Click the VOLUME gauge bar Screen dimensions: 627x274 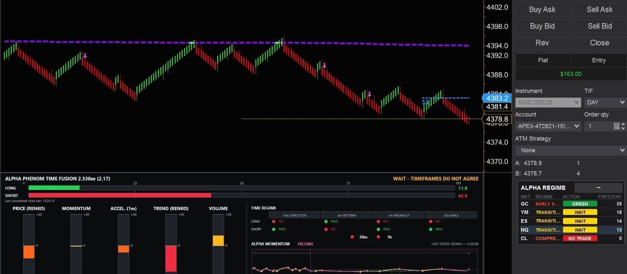(218, 244)
